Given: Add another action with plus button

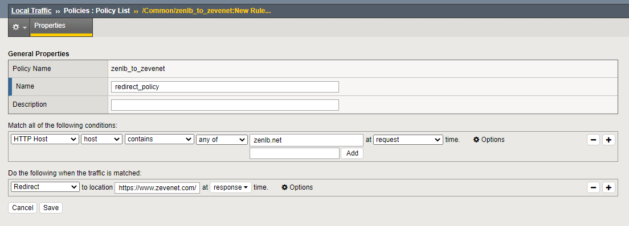Looking at the screenshot, I should point(608,187).
